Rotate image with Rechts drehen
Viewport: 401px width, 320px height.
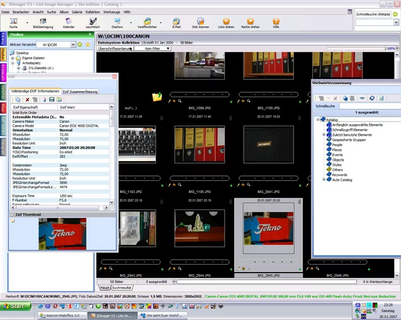pos(250,23)
